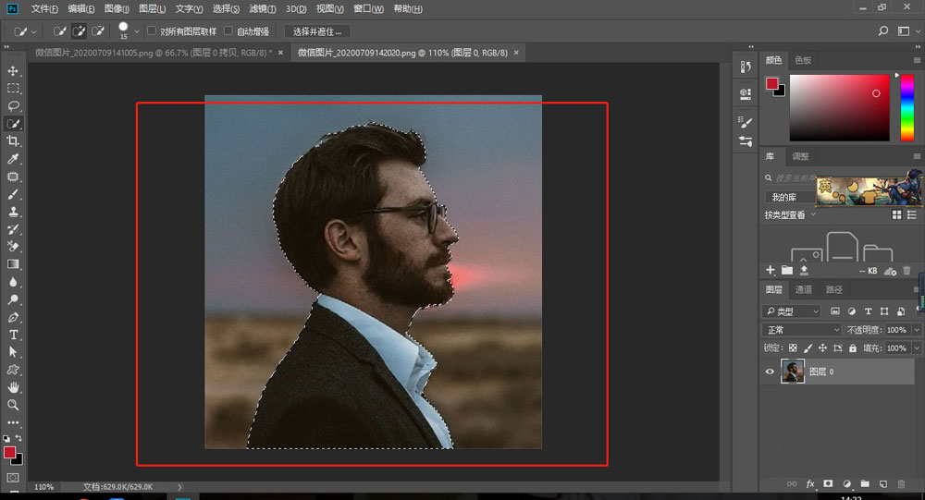
Task: Toggle the 自动增强 checkbox
Action: [228, 30]
